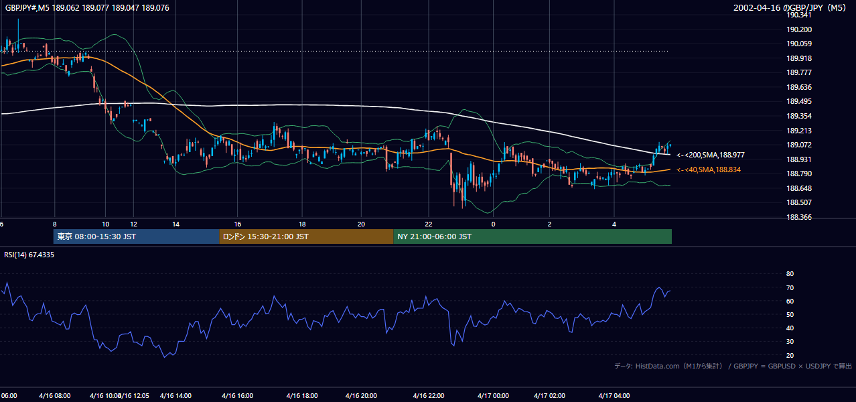
Task: Click the RSI(14) 67.4335 indicator label
Action: tap(29, 255)
